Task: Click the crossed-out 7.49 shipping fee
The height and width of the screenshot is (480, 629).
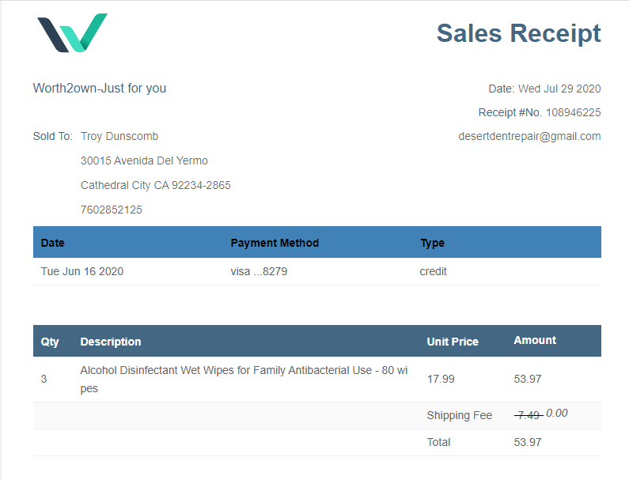Action: point(527,415)
